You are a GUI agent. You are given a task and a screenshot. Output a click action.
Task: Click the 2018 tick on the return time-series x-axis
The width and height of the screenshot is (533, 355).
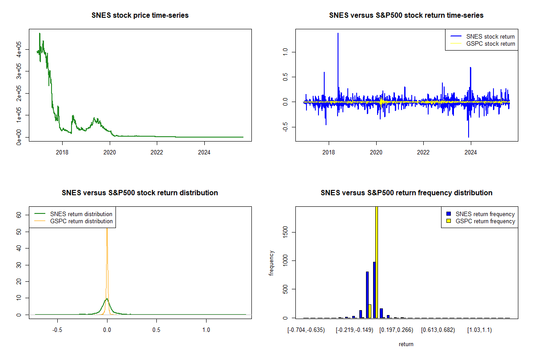tap(329, 152)
